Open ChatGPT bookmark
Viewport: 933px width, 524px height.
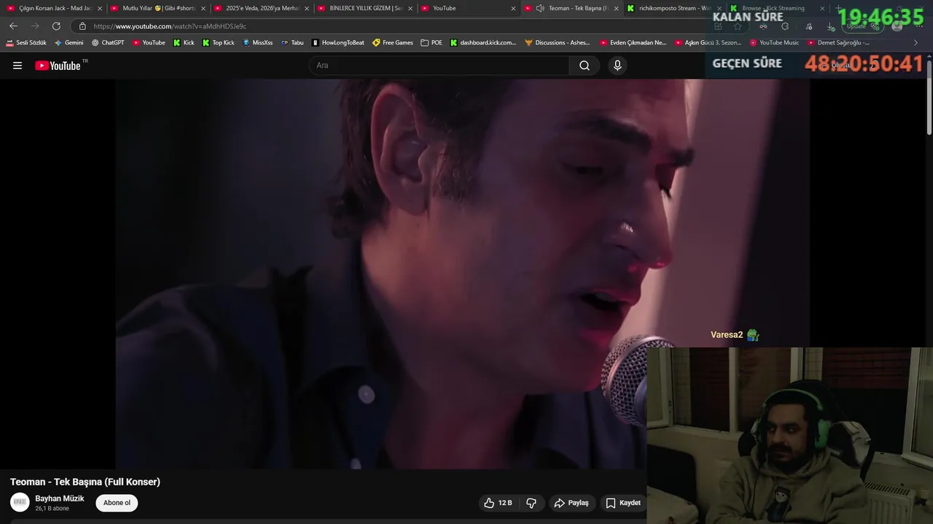pos(108,43)
